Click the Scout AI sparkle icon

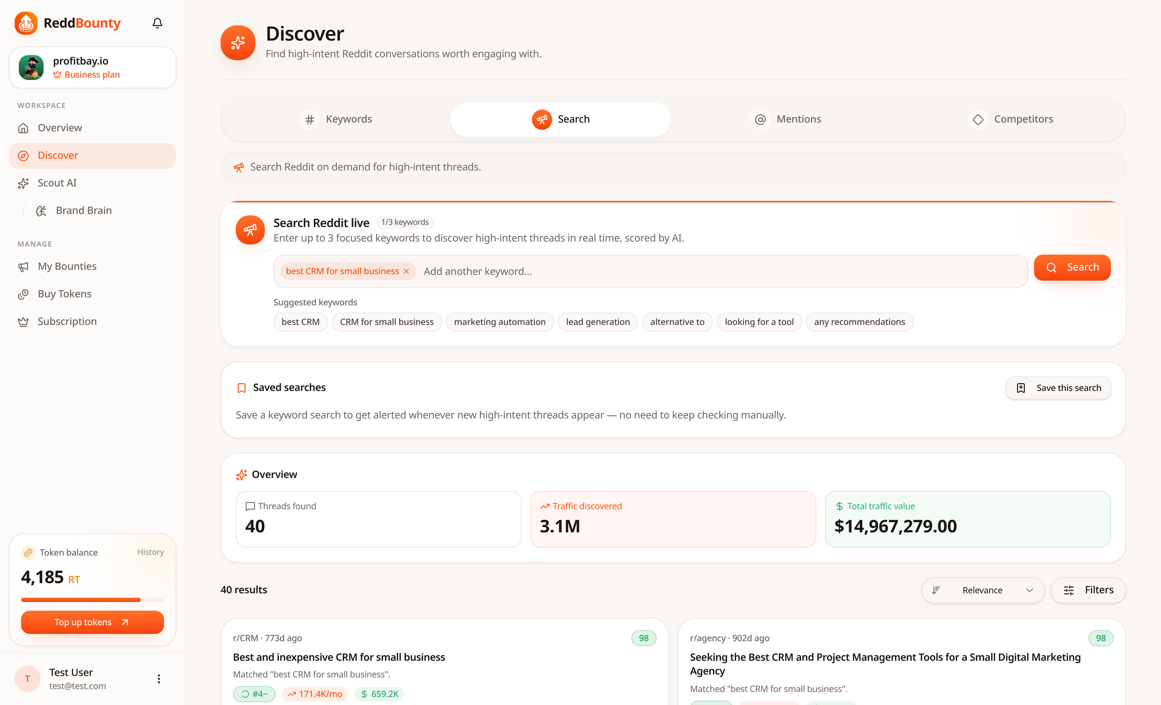(23, 183)
